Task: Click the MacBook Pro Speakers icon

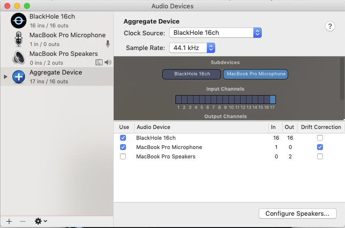Action: [x=19, y=58]
